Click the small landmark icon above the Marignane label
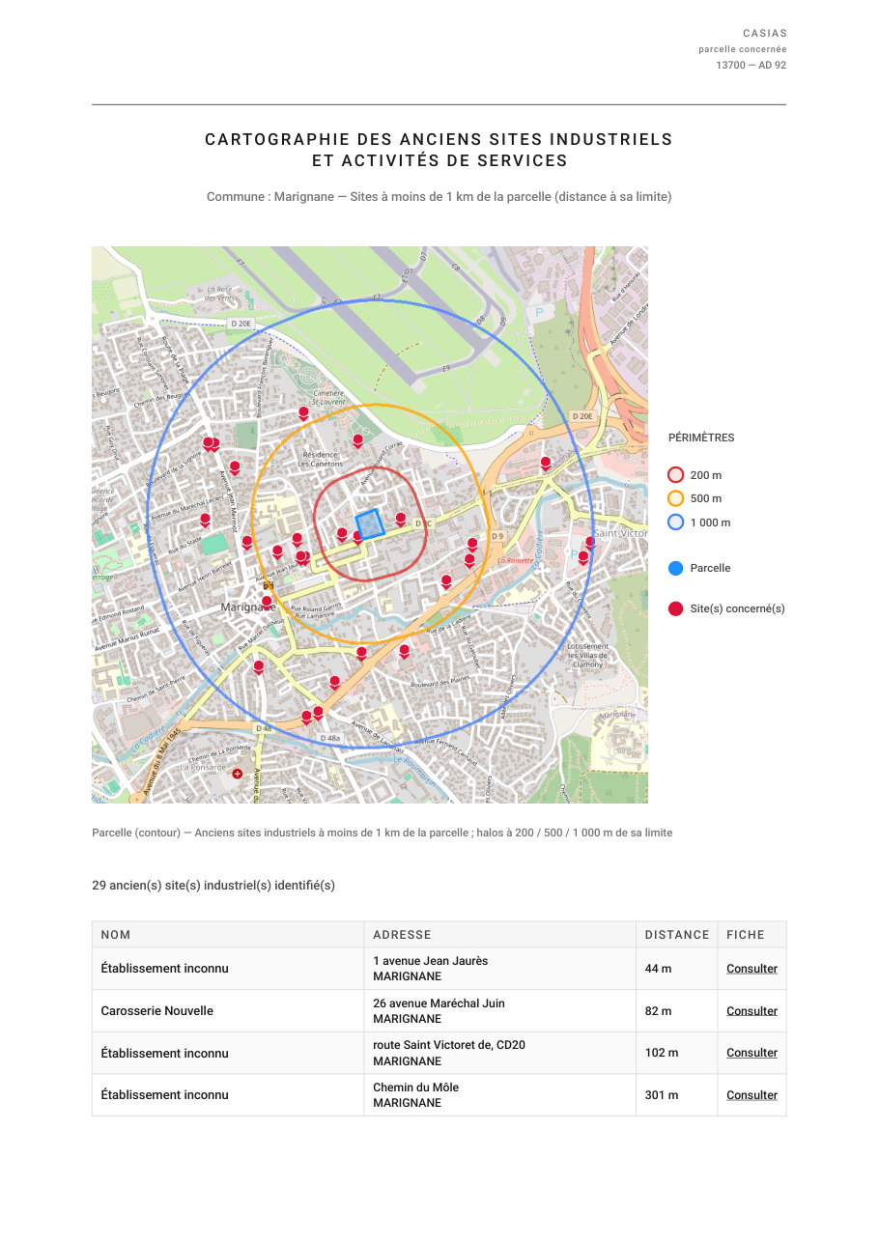 pyautogui.click(x=268, y=584)
